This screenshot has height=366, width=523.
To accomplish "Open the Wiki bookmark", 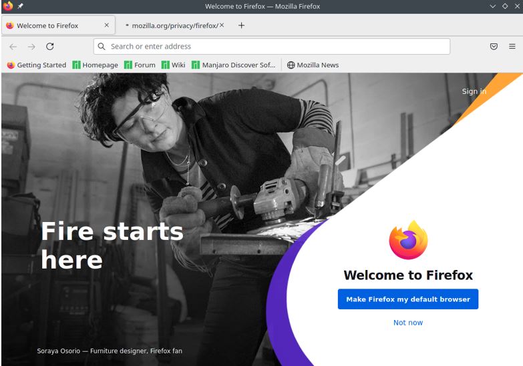I will point(174,65).
